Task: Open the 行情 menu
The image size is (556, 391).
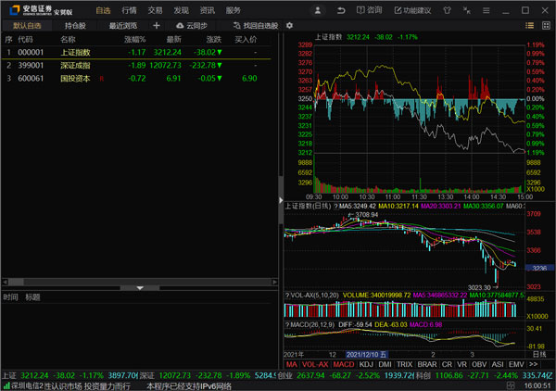Action: click(x=129, y=10)
